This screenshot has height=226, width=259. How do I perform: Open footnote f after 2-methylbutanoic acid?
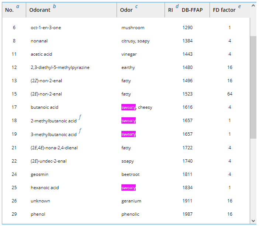[x=80, y=118]
